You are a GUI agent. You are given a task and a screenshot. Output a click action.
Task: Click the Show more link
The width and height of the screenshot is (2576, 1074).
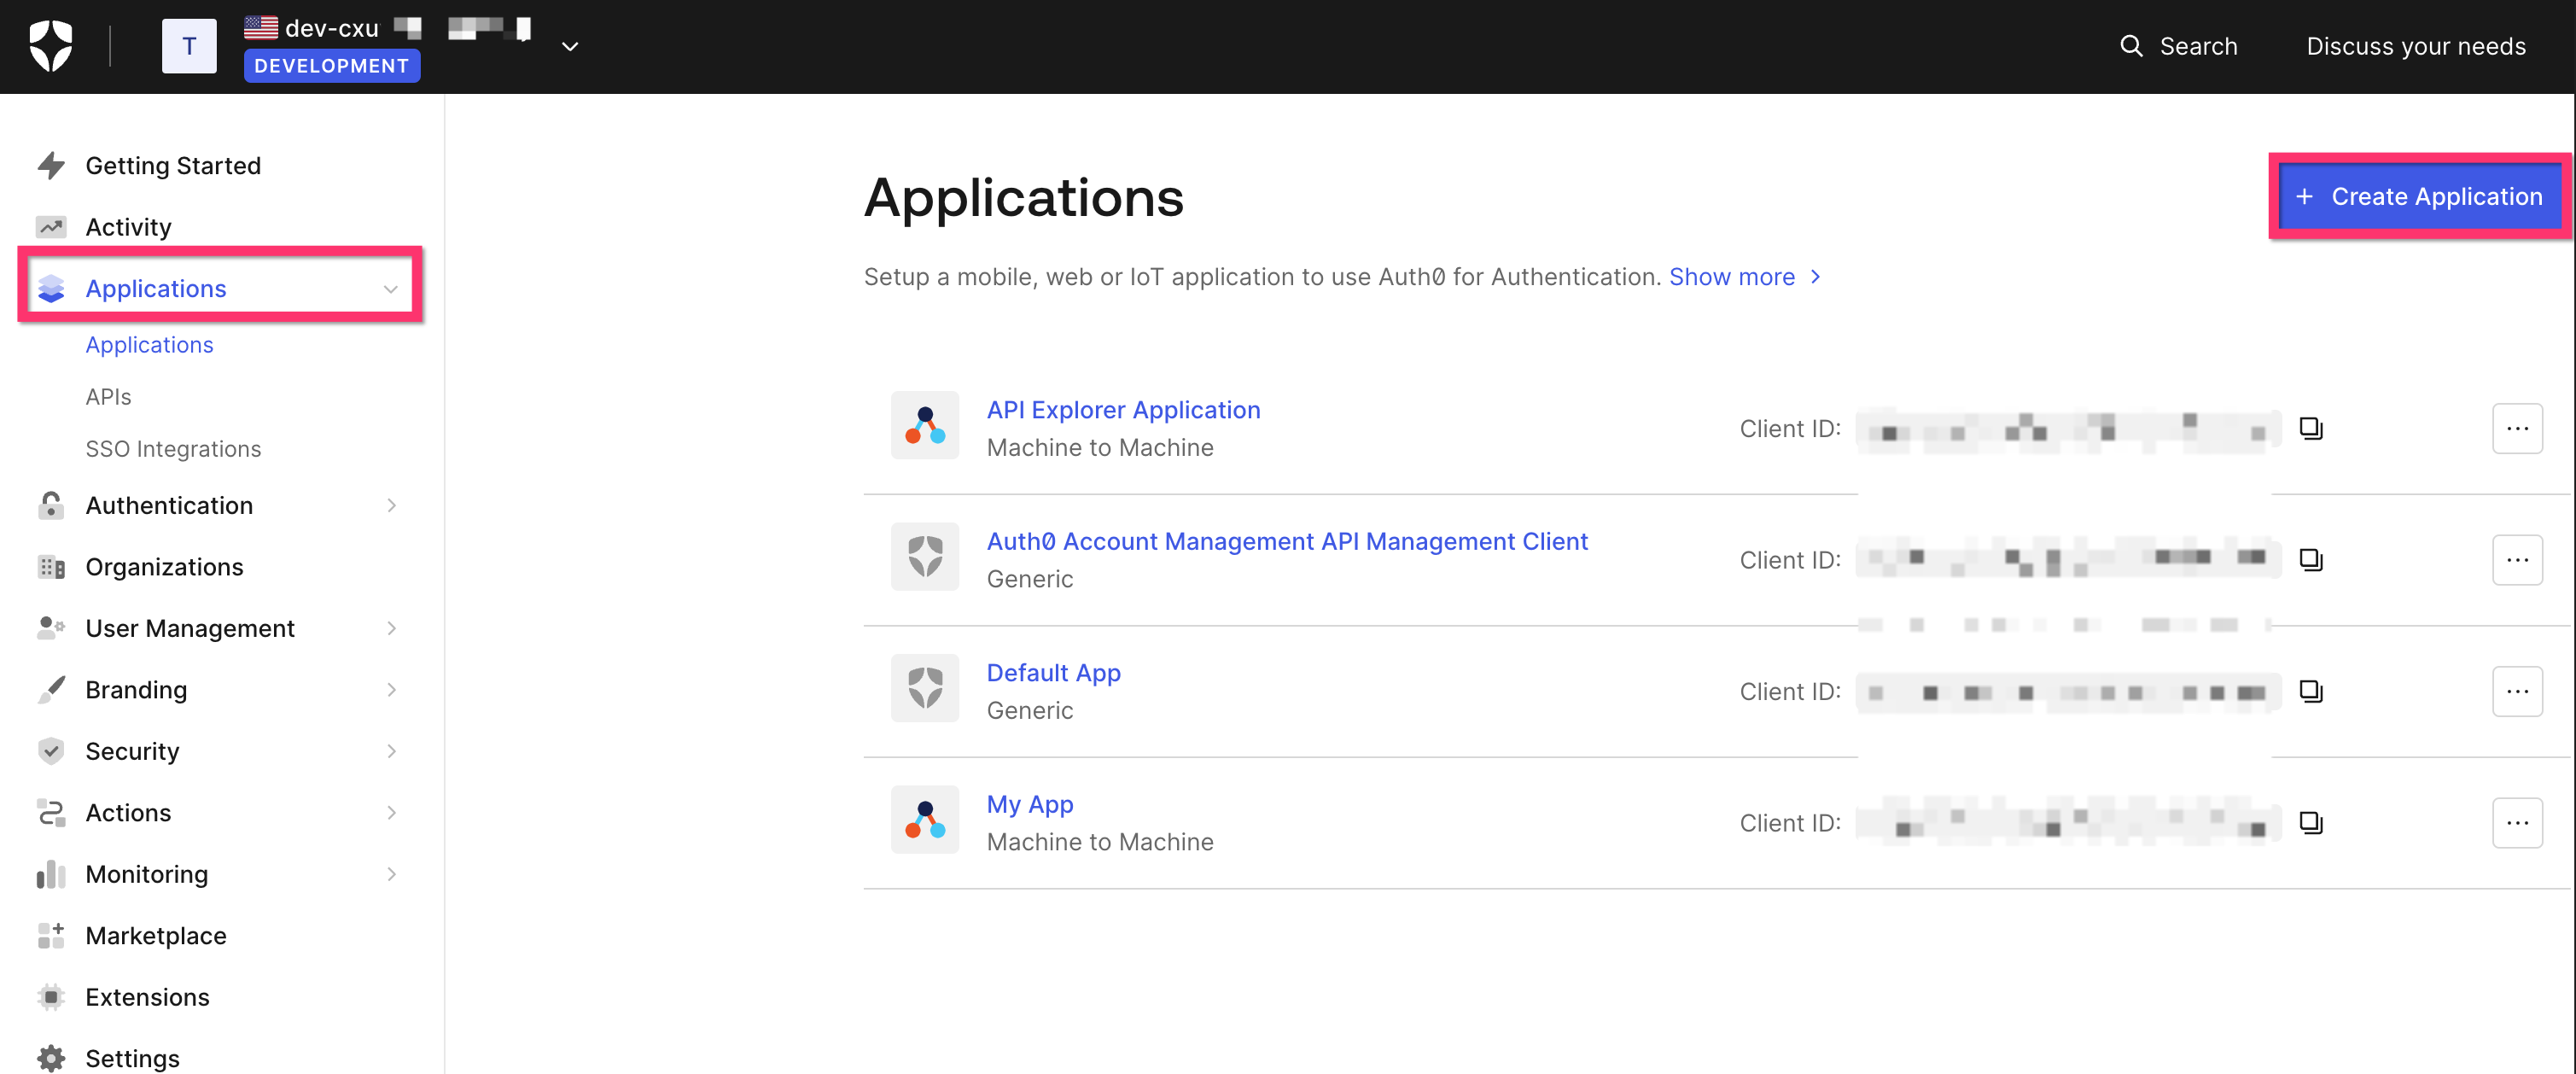(1744, 277)
